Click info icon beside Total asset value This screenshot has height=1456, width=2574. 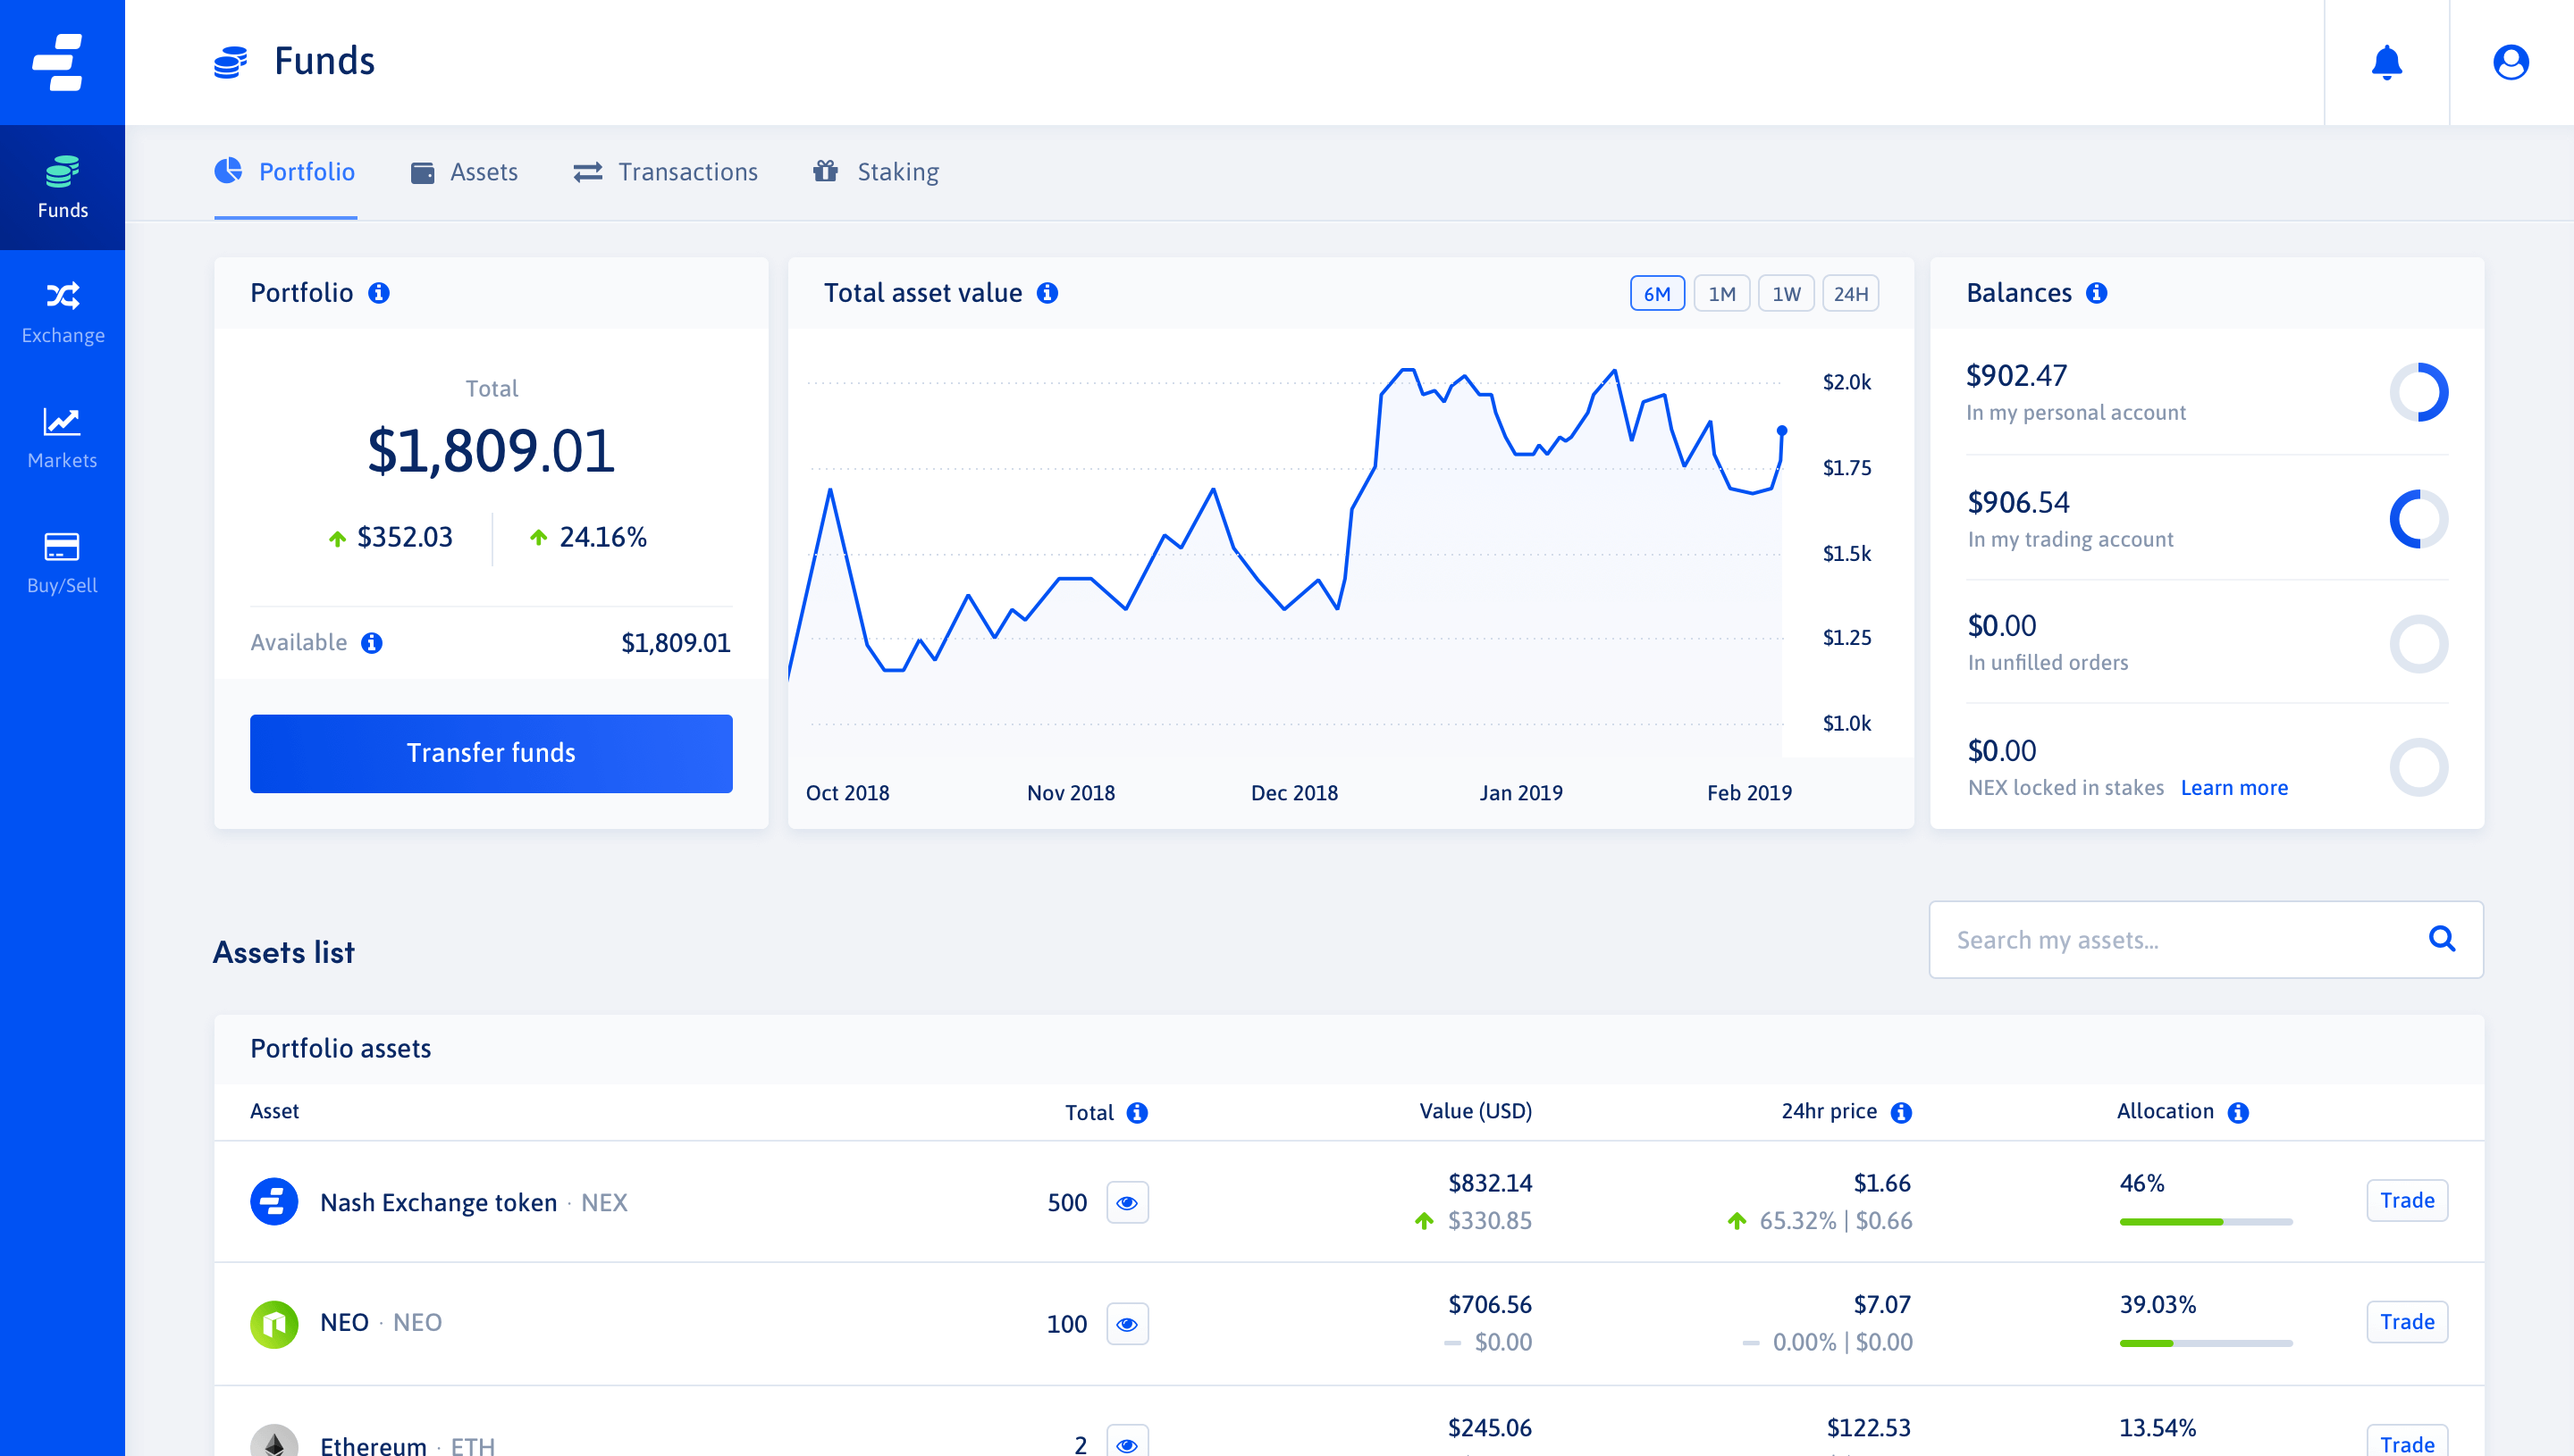point(1047,293)
